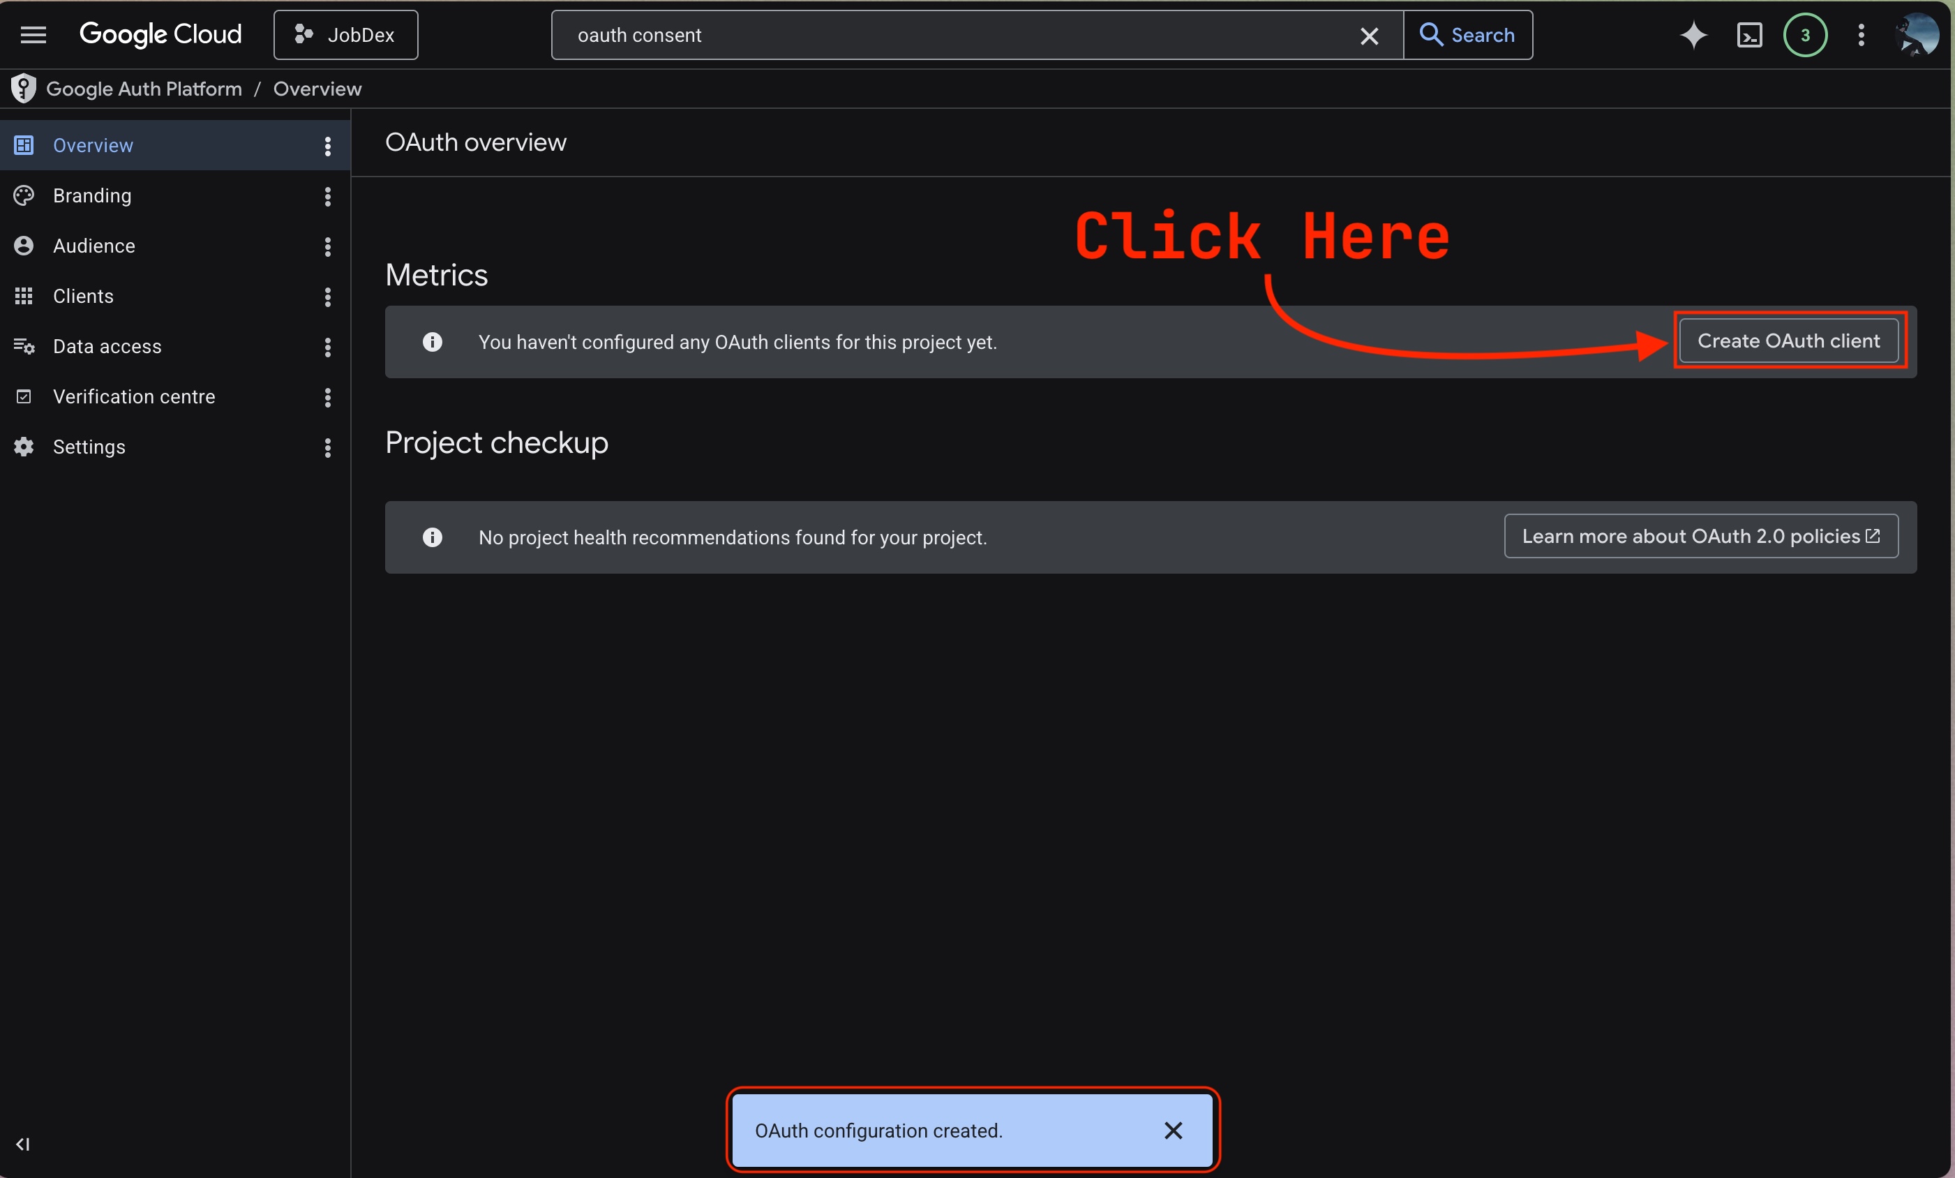Collapse the sidebar navigation panel
The width and height of the screenshot is (1955, 1178).
[23, 1144]
